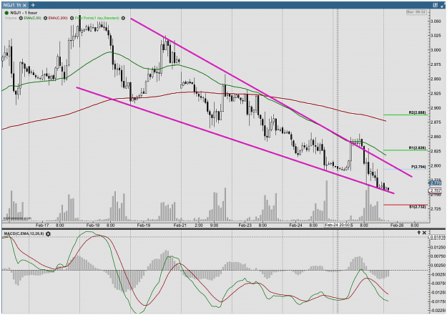This screenshot has height=315, width=447.
Task: Click the 2.770 price tag on axis
Action: click(x=435, y=183)
